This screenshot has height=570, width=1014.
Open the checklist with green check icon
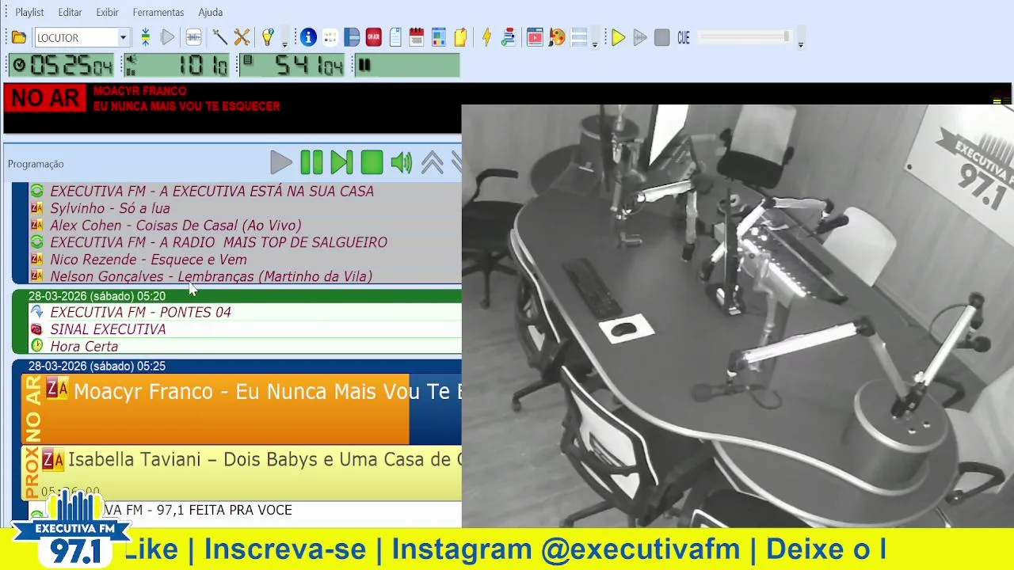click(x=509, y=37)
